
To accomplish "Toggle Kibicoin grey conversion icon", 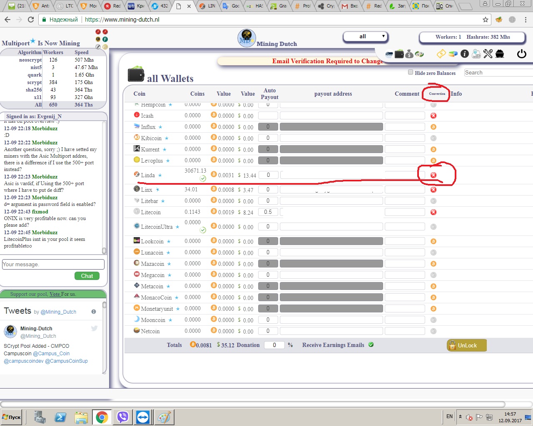I will 433,138.
